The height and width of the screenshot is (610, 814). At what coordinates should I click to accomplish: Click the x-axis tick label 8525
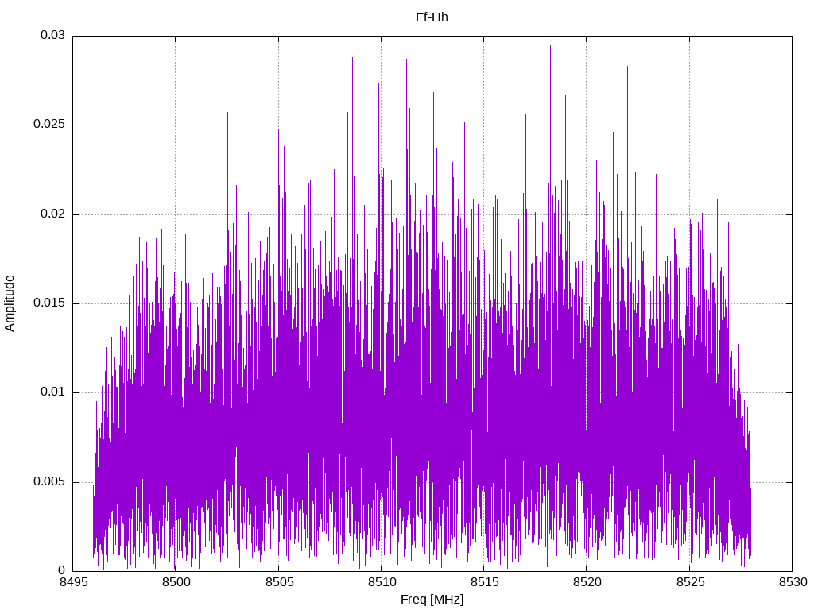click(689, 582)
